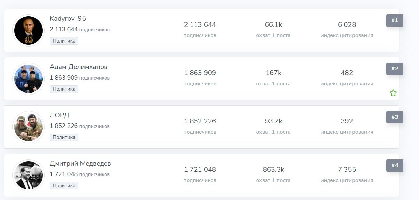
Task: Select the ЛОРД channel title
Action: tap(60, 115)
